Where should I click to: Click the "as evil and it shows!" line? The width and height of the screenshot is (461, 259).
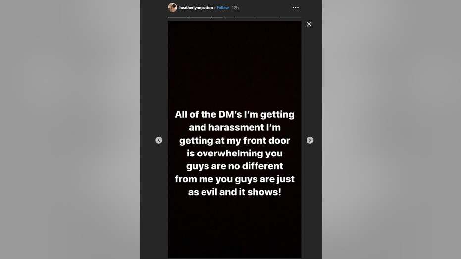(234, 192)
